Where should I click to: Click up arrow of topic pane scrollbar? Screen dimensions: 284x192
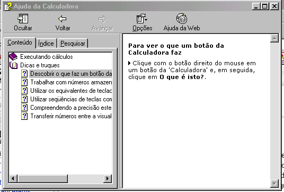274,38
